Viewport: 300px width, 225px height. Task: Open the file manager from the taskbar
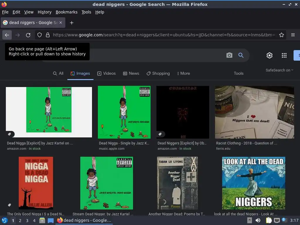[42, 220]
